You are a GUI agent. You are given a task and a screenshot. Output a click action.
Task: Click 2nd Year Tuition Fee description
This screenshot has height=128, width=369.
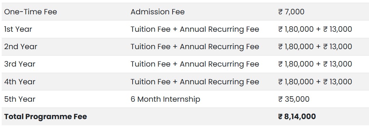[195, 46]
